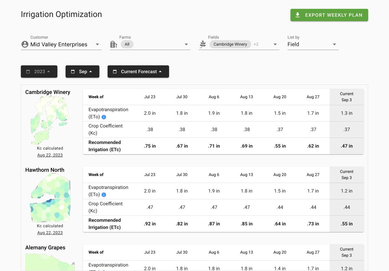Click Hawthorn North .55 in current irrigation

[347, 224]
